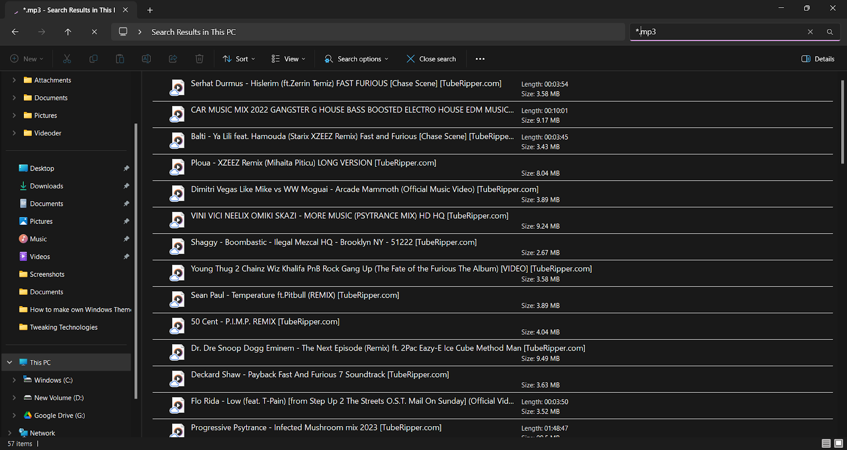Screen dimensions: 847x450
Task: Select Ploua - XZEEZ Remix file
Action: (x=492, y=167)
